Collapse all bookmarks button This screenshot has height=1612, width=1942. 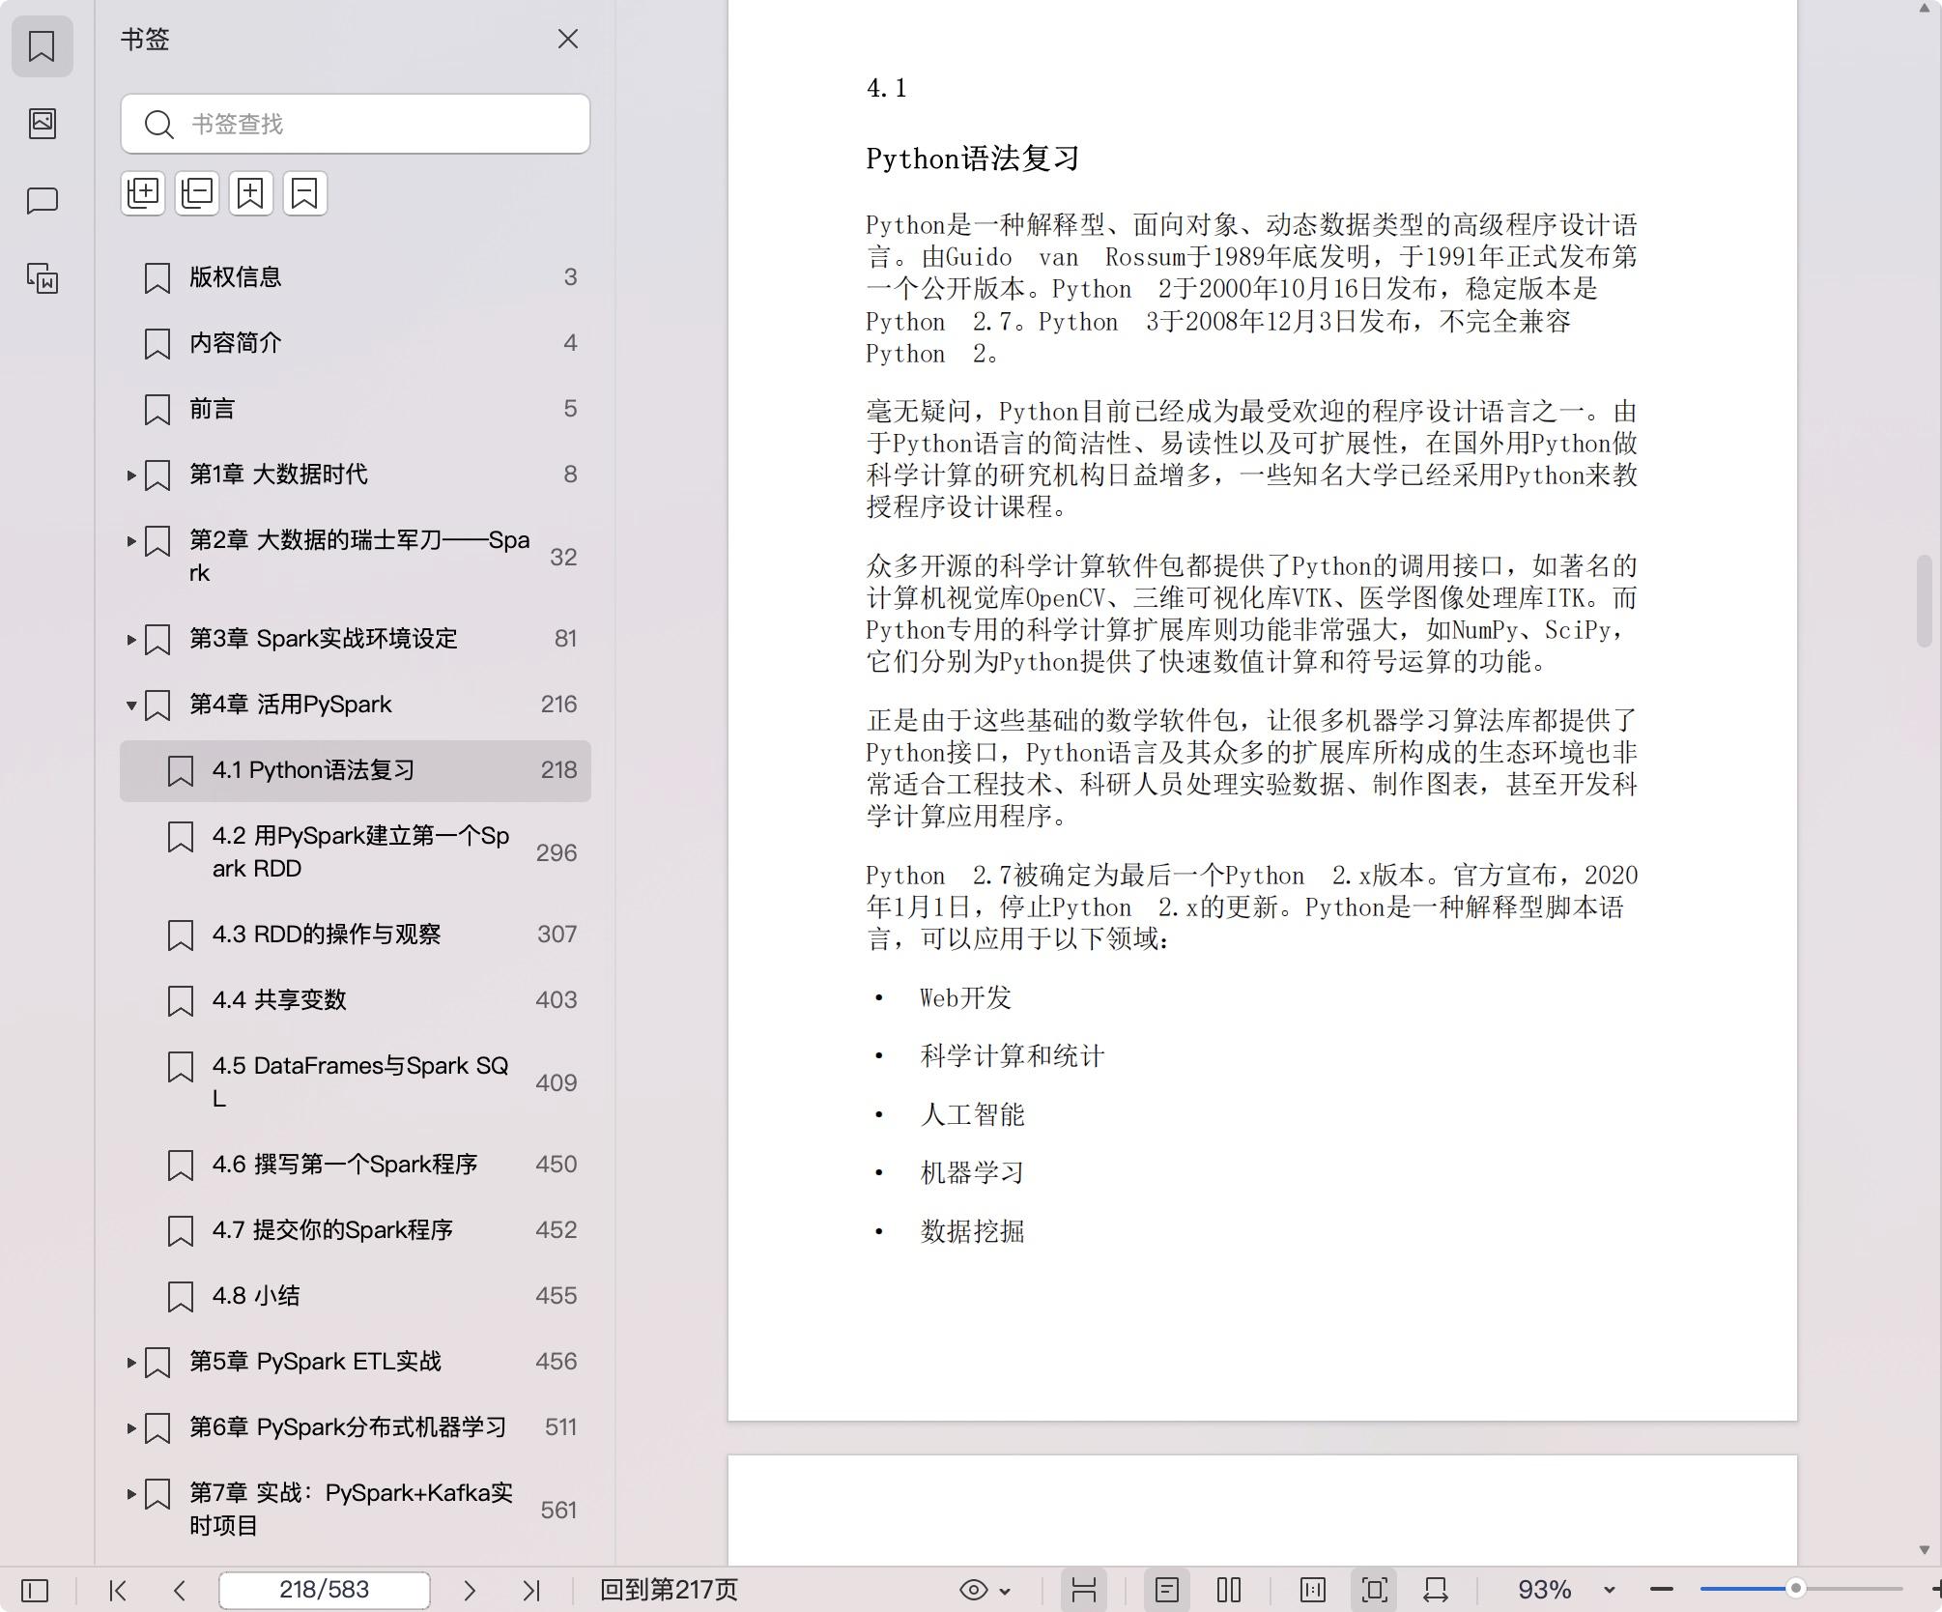pyautogui.click(x=197, y=193)
